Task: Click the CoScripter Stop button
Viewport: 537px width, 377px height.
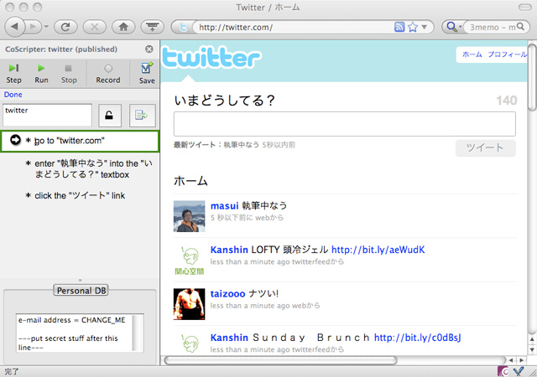Action: click(69, 74)
